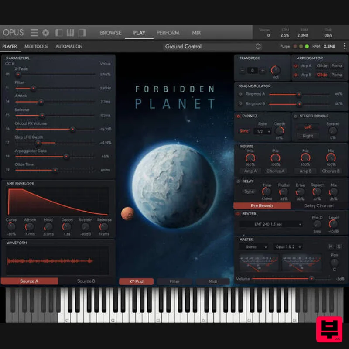
Task: Adjust the Amp B Mix knob
Action: click(x=305, y=158)
